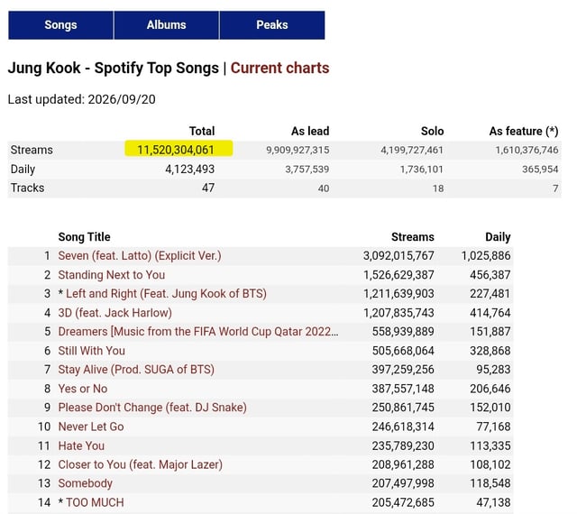Switch to the Songs tab

(60, 25)
